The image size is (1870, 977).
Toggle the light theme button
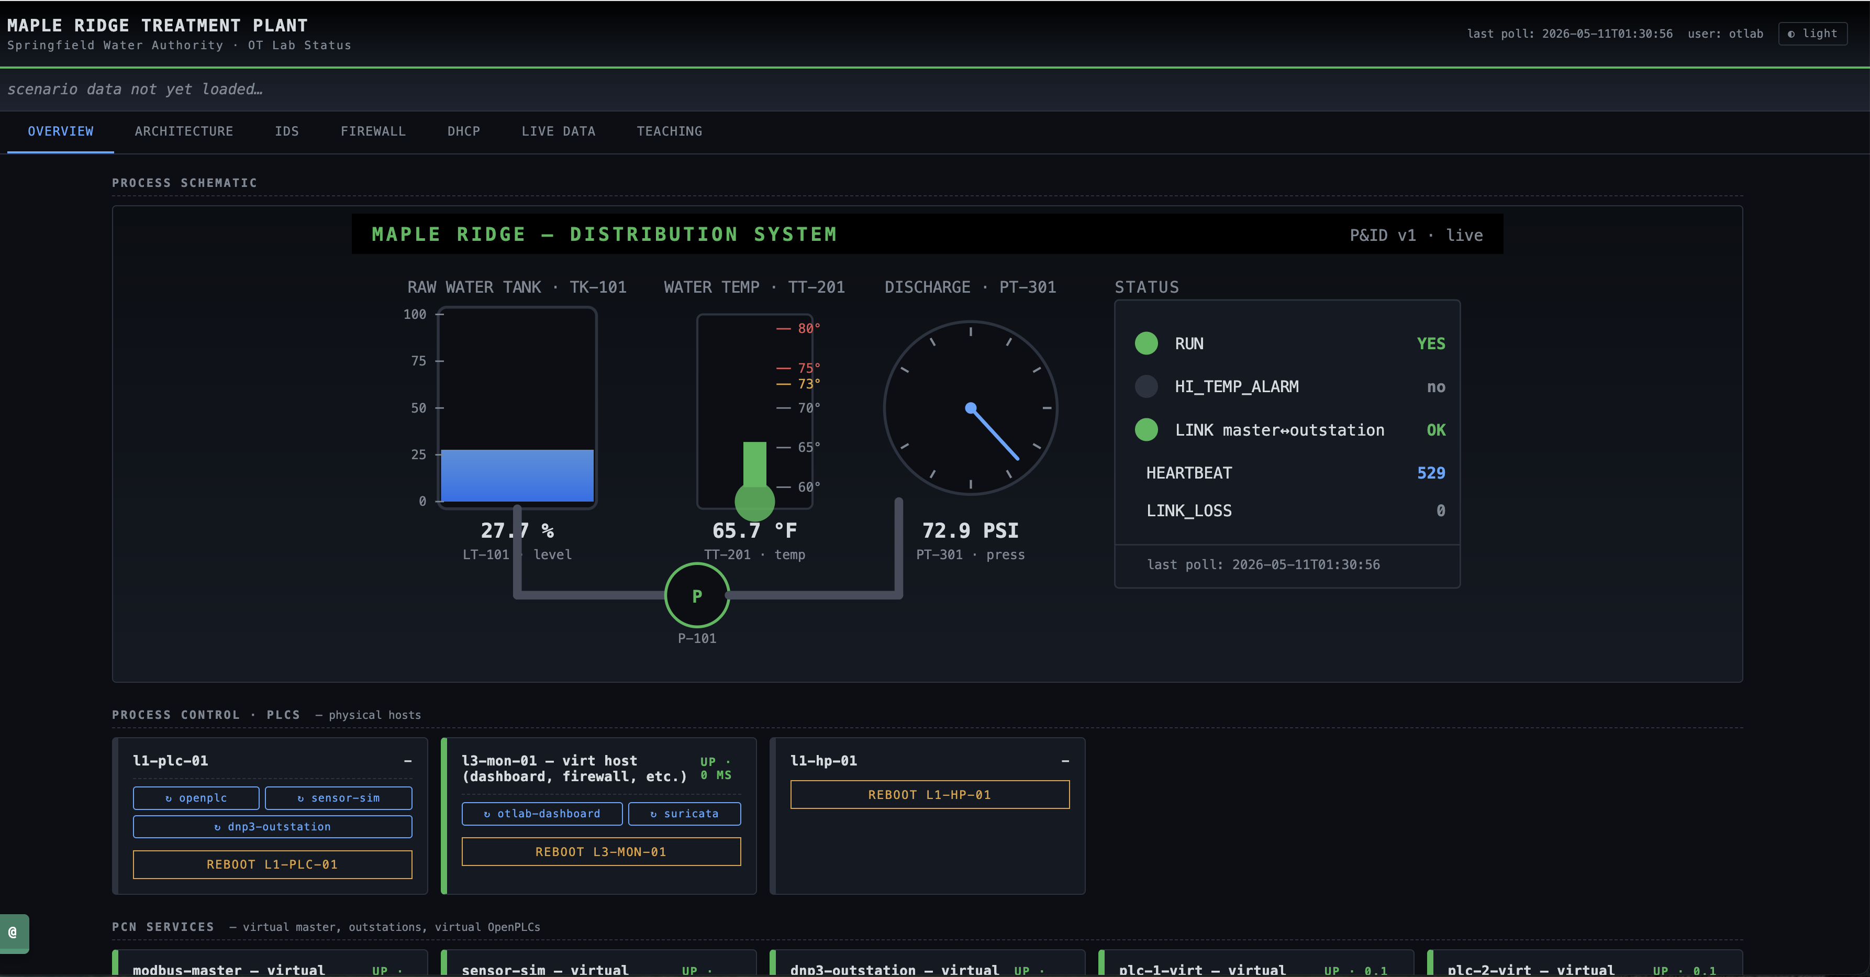coord(1812,34)
